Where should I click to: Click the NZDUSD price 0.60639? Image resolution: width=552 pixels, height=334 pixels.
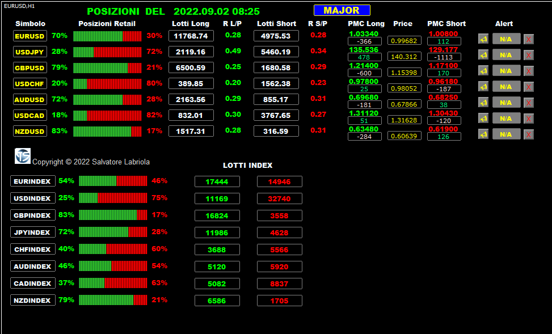[x=404, y=136]
